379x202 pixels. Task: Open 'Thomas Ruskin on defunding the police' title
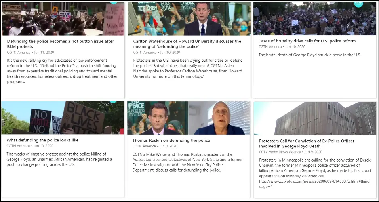click(171, 140)
